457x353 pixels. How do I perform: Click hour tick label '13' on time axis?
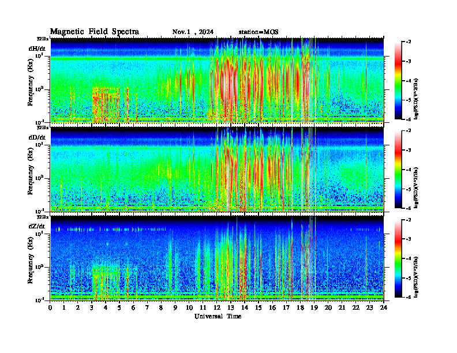pyautogui.click(x=231, y=307)
